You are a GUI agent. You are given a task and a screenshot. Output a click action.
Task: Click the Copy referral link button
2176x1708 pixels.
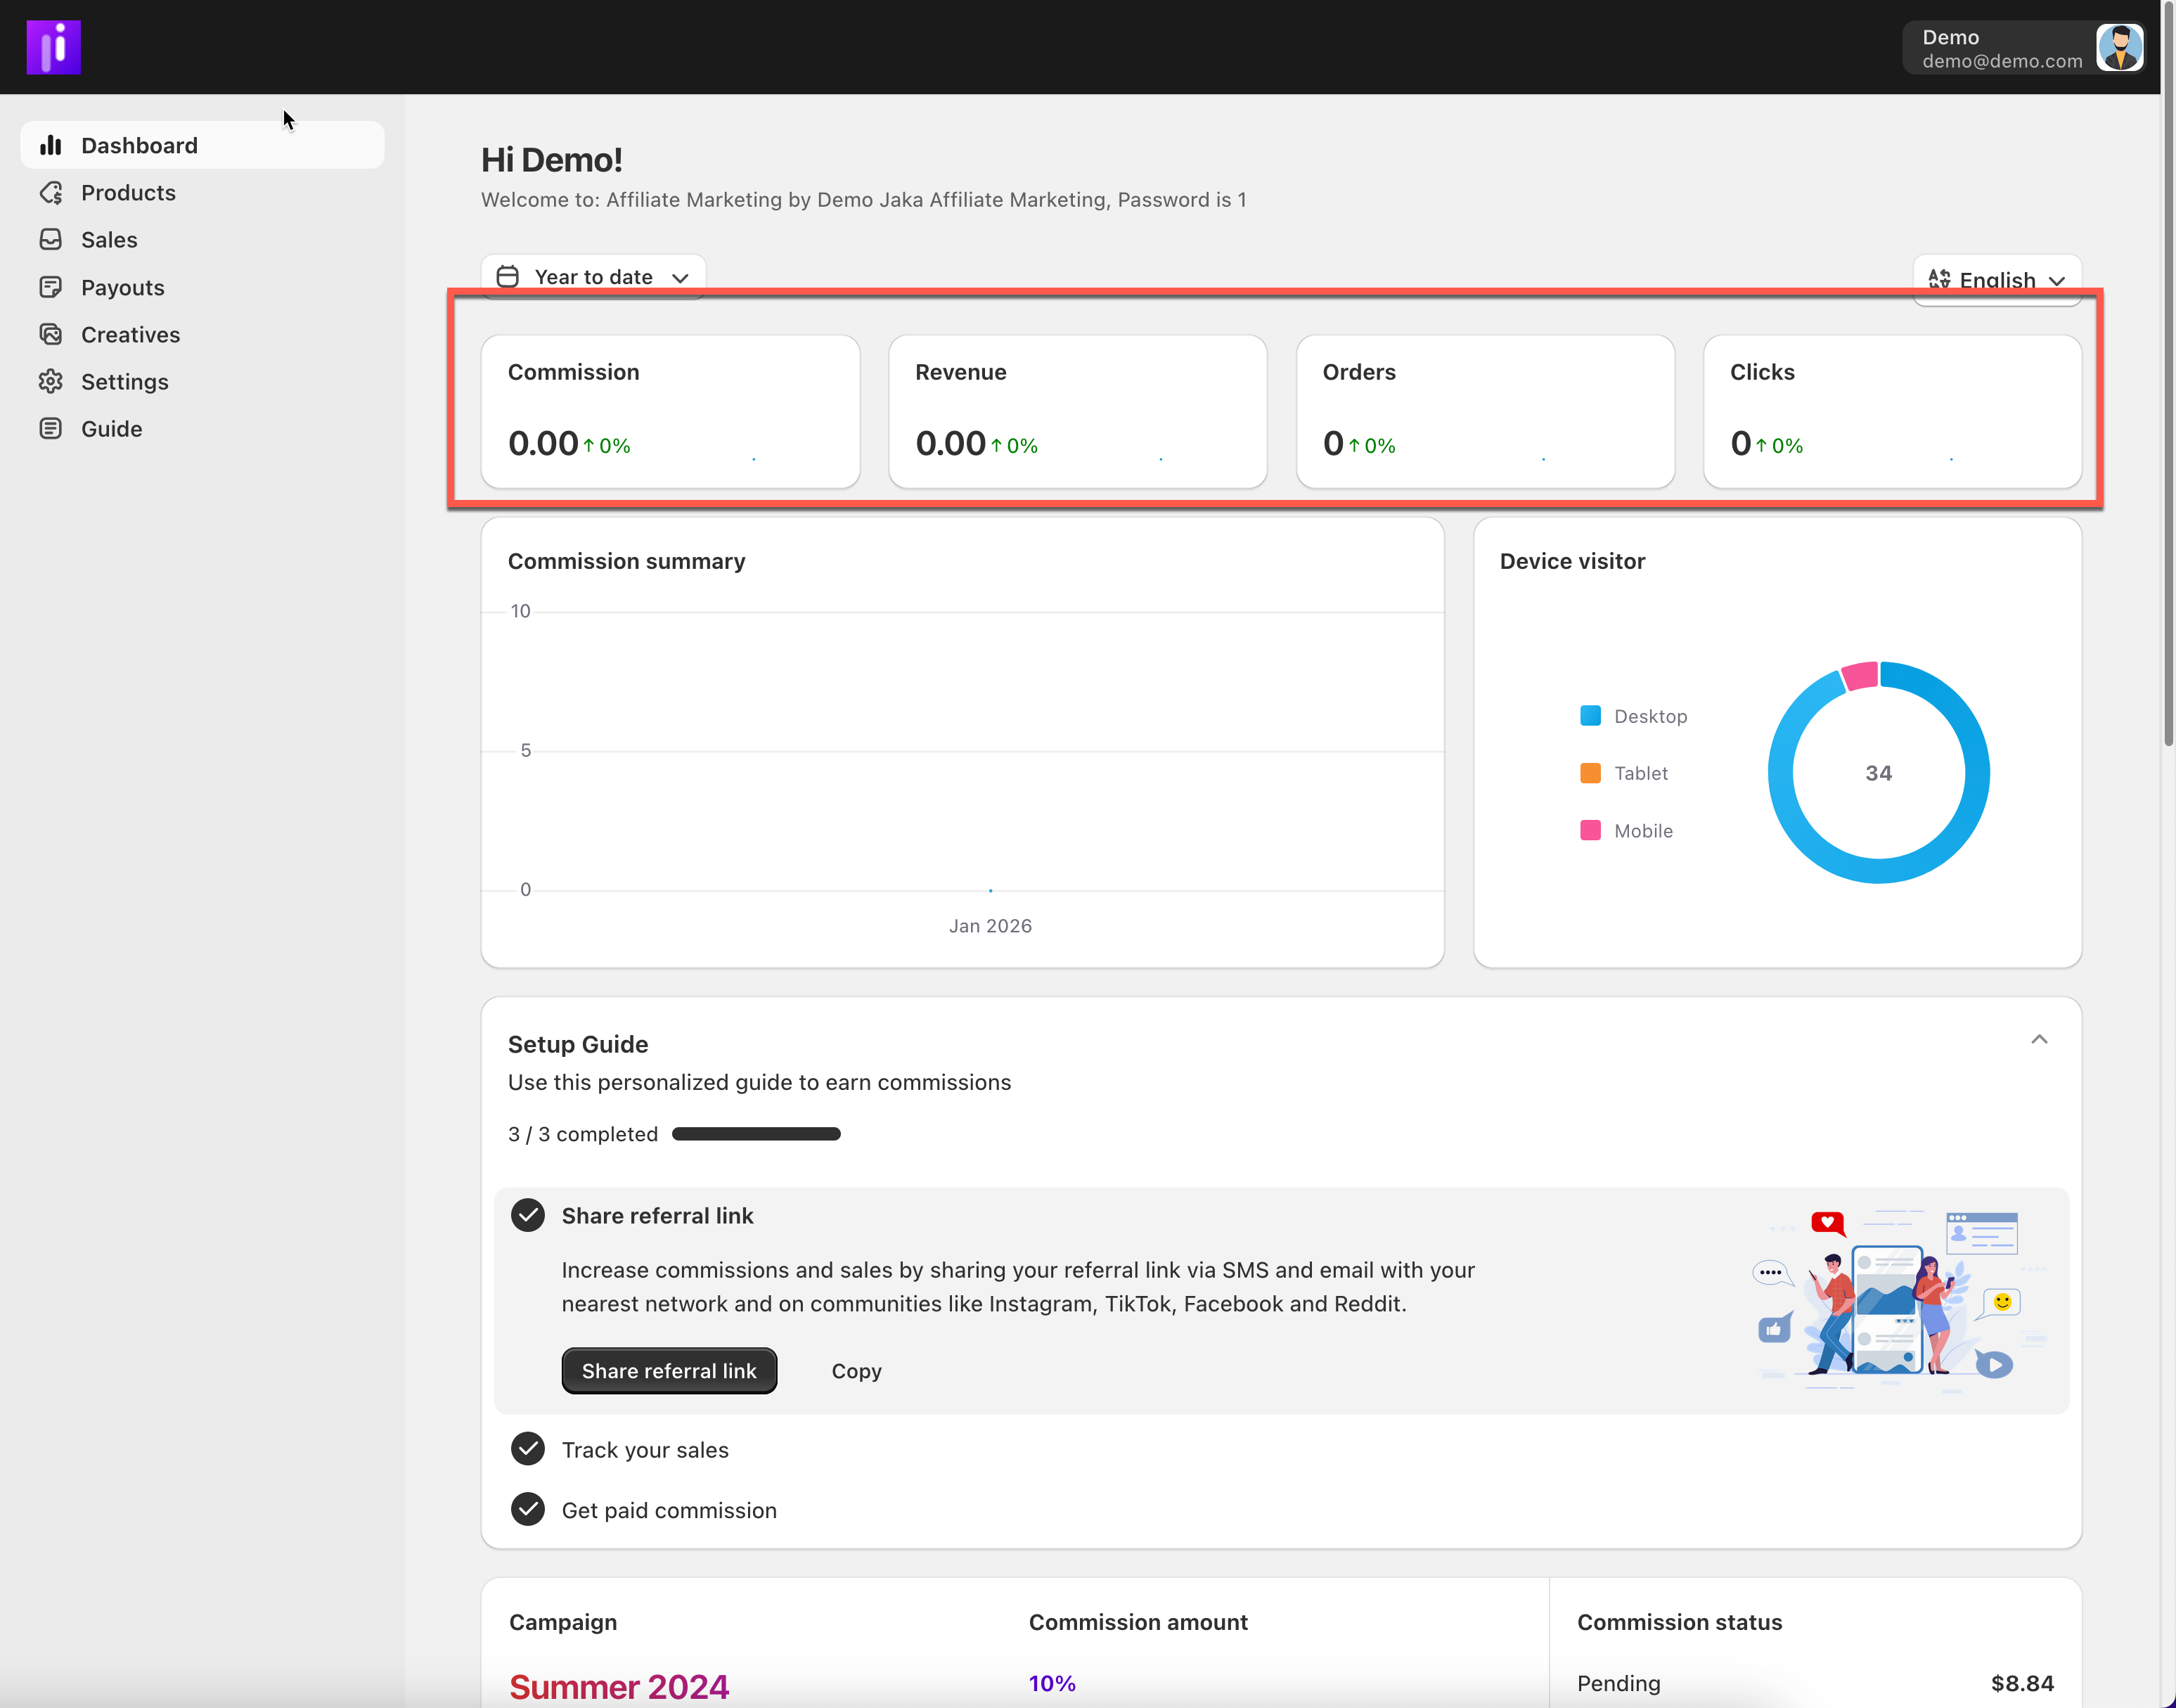tap(856, 1371)
